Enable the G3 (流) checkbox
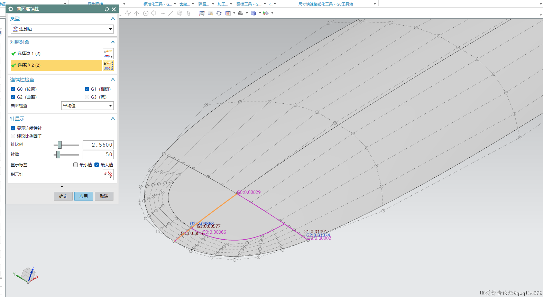The image size is (543, 297). pyautogui.click(x=87, y=97)
